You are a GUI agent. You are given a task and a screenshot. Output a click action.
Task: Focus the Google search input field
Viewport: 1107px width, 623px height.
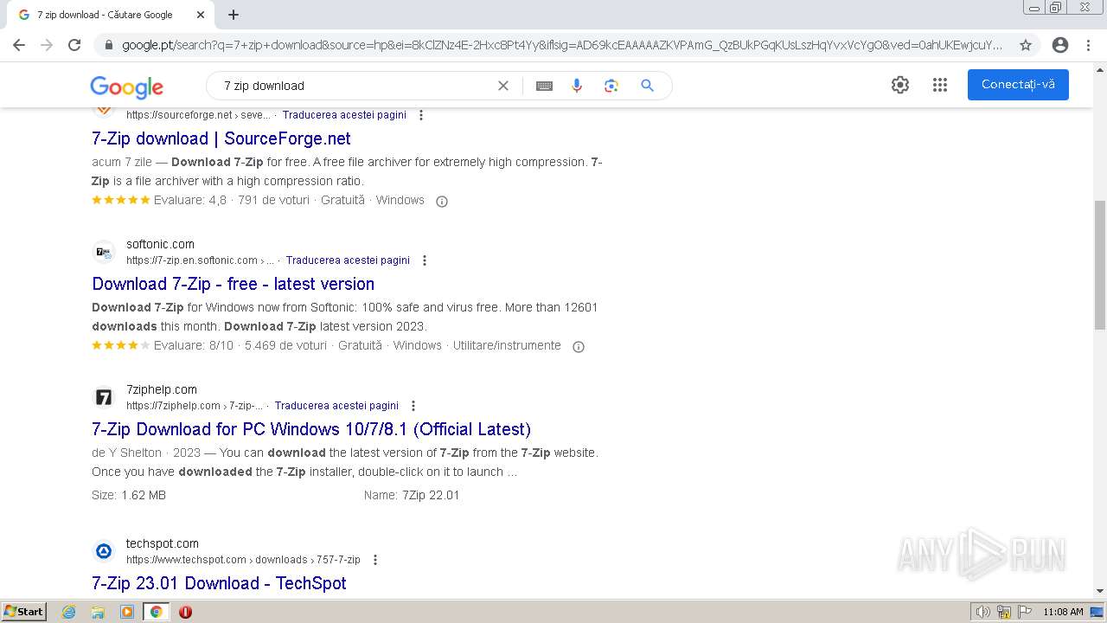click(x=355, y=86)
